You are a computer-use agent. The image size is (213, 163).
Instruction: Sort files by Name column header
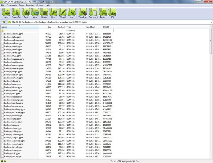pyautogui.click(x=20, y=27)
